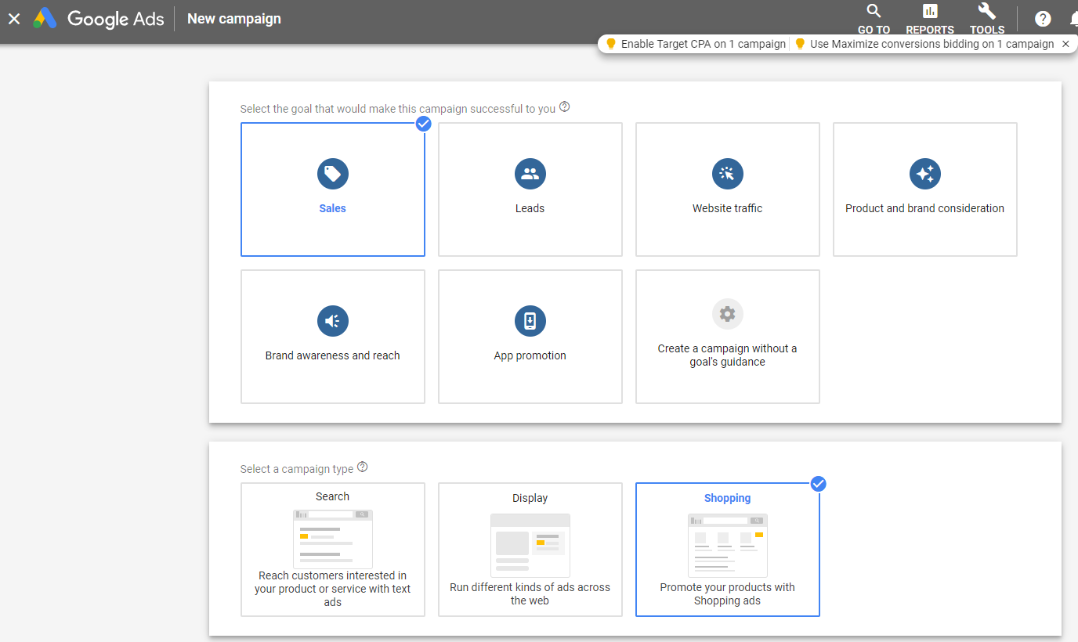Uncheck the Shopping campaign type checkmark
1078x642 pixels.
(x=819, y=483)
